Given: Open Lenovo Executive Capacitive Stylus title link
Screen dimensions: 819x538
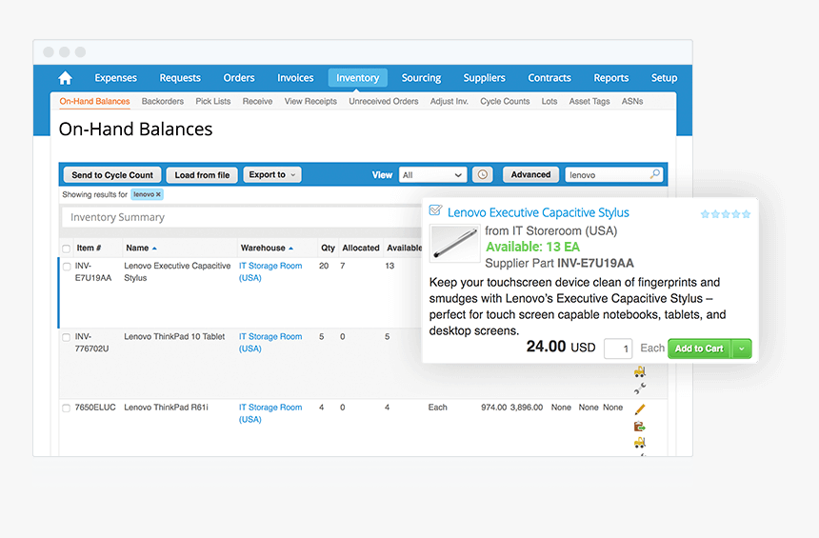Looking at the screenshot, I should [538, 212].
